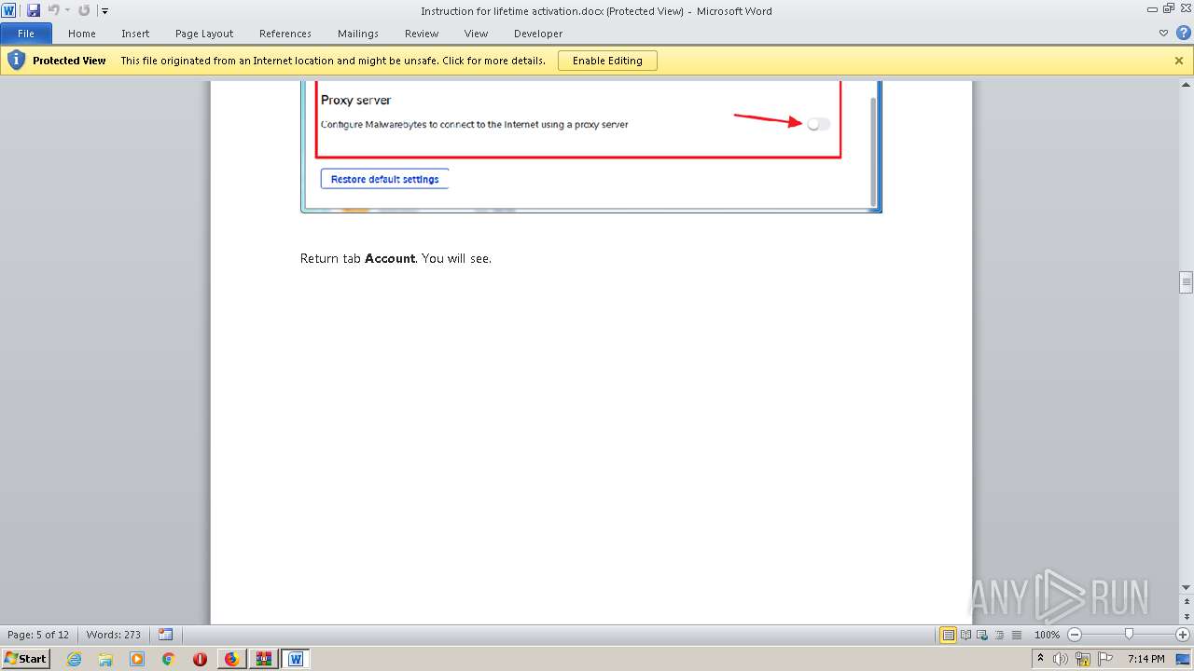
Task: Click the Next Page double-arrow button
Action: click(x=1186, y=618)
